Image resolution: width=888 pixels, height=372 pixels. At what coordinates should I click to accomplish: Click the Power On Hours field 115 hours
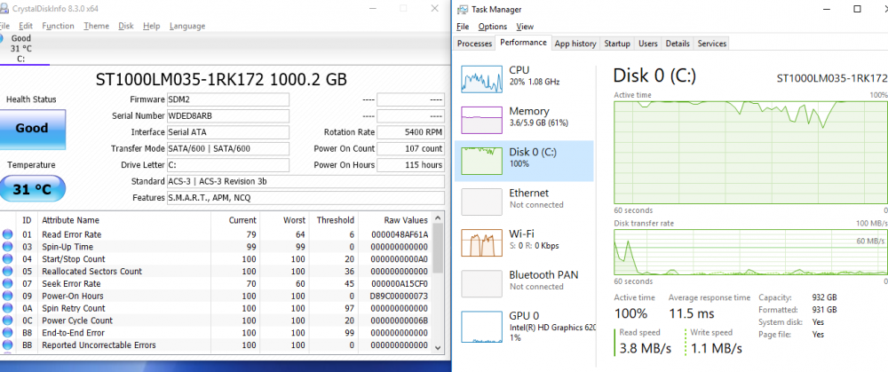[x=410, y=165]
